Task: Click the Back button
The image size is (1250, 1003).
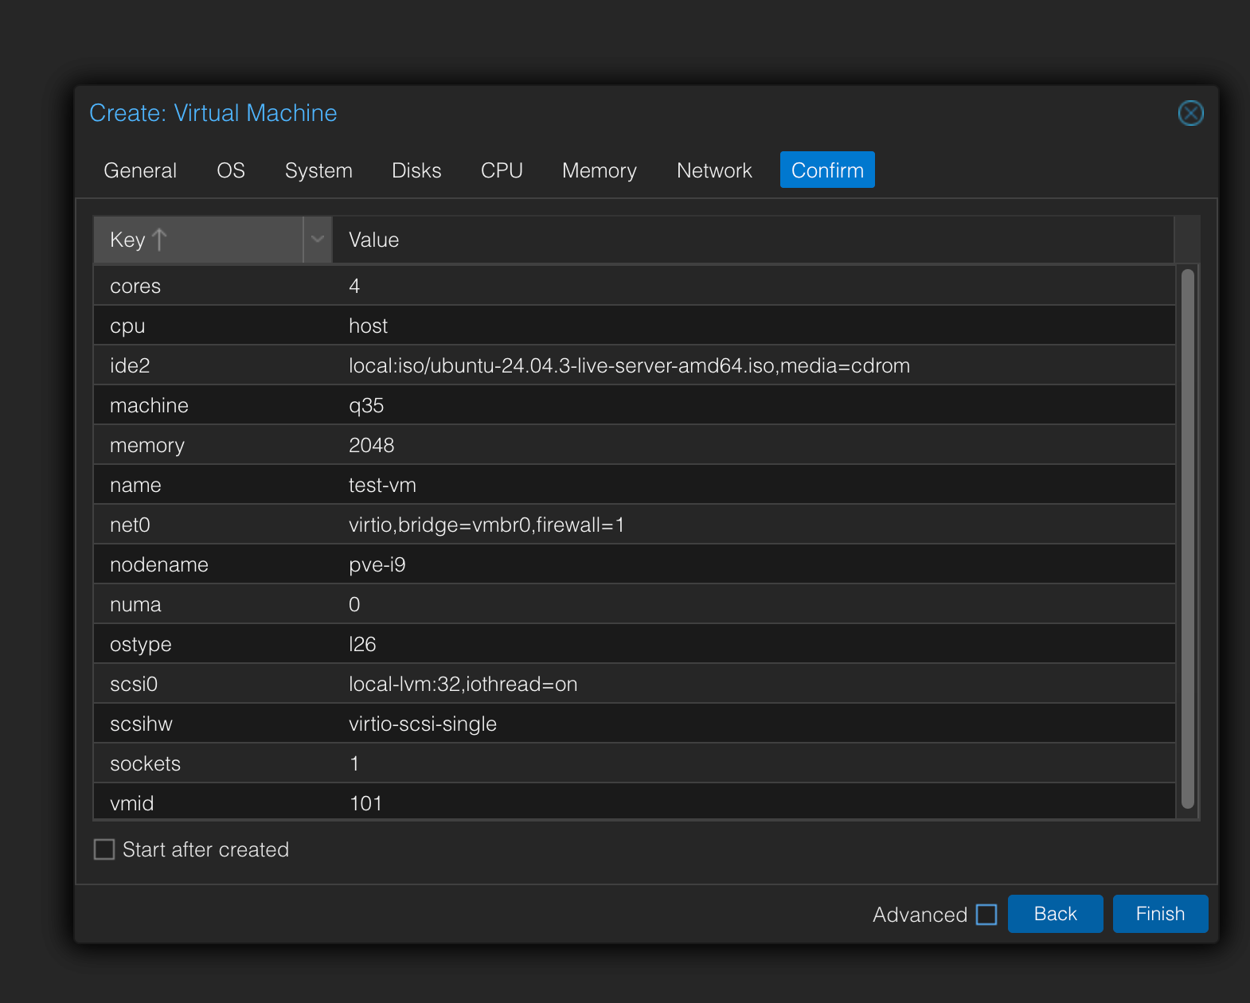Action: [1055, 914]
